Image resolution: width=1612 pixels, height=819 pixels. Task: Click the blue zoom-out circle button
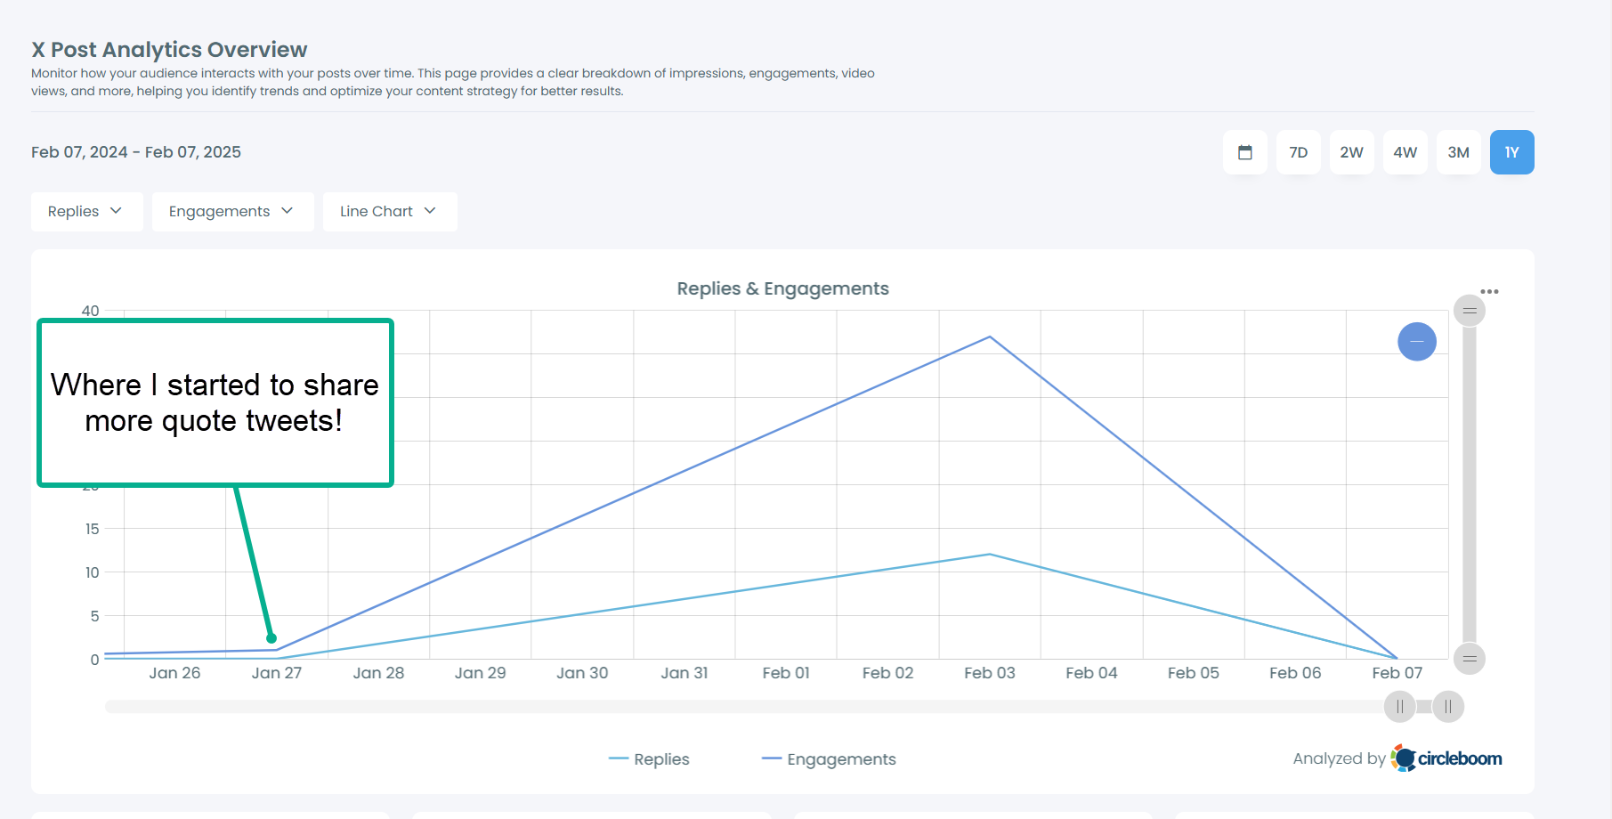pyautogui.click(x=1417, y=342)
